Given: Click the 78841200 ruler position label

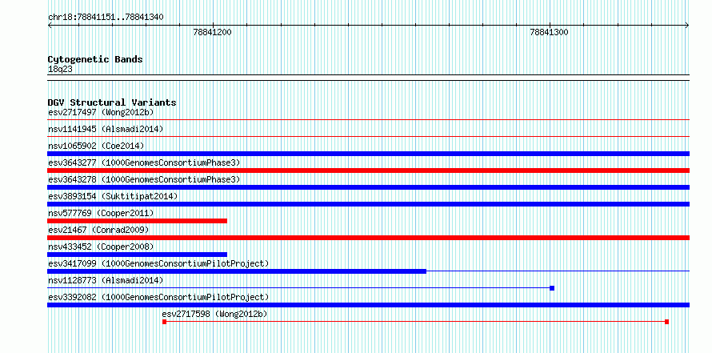Looking at the screenshot, I should [212, 32].
